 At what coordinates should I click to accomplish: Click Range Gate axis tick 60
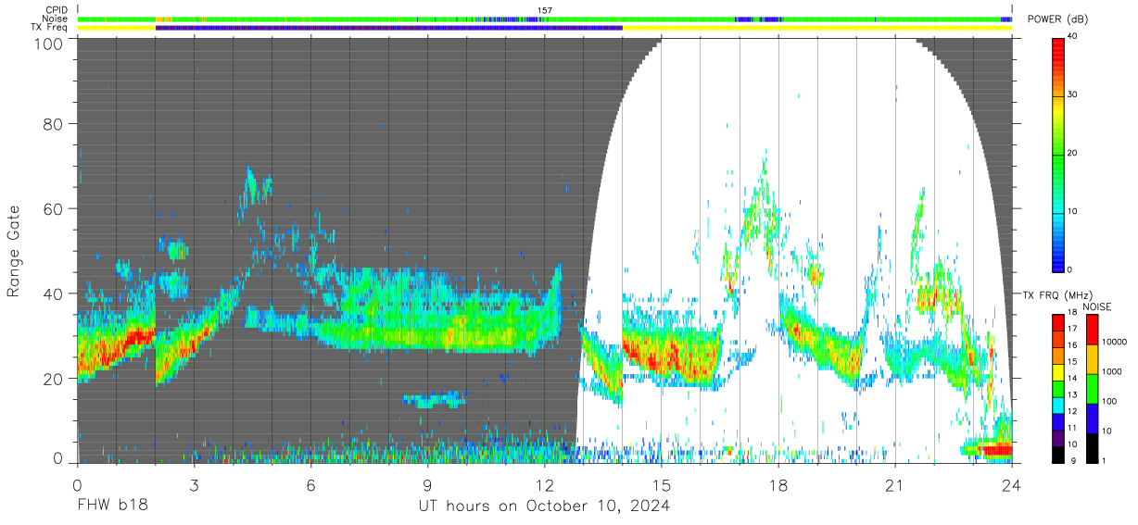pyautogui.click(x=52, y=208)
